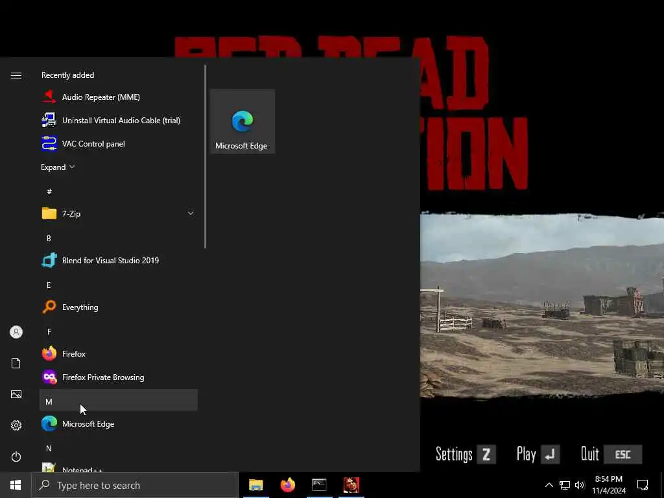The width and height of the screenshot is (664, 498).
Task: Click the ESC key hint button
Action: point(623,455)
